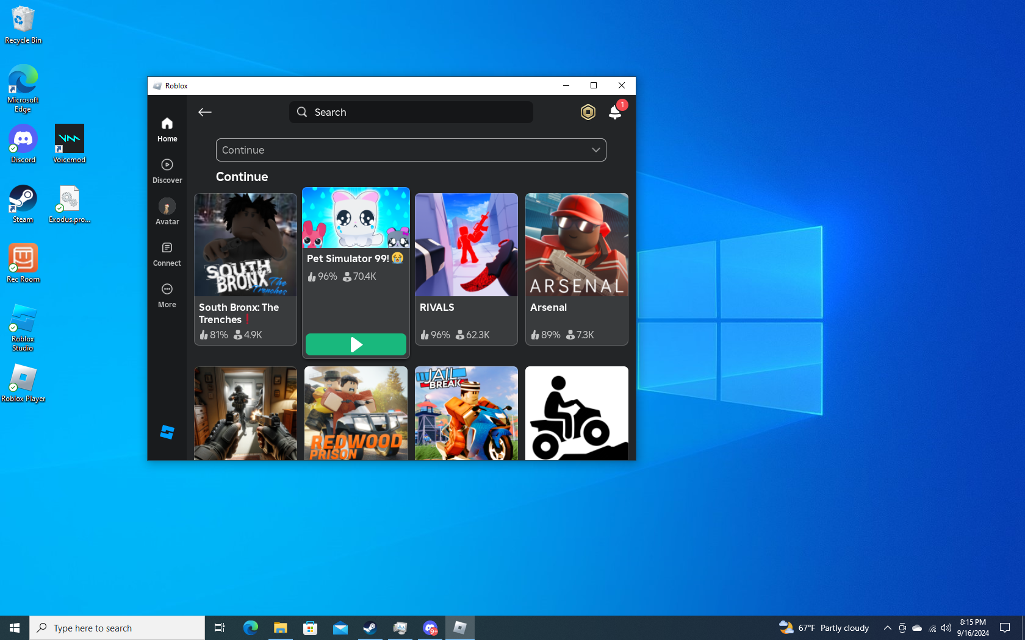
Task: Show hidden system tray icons
Action: 888,628
